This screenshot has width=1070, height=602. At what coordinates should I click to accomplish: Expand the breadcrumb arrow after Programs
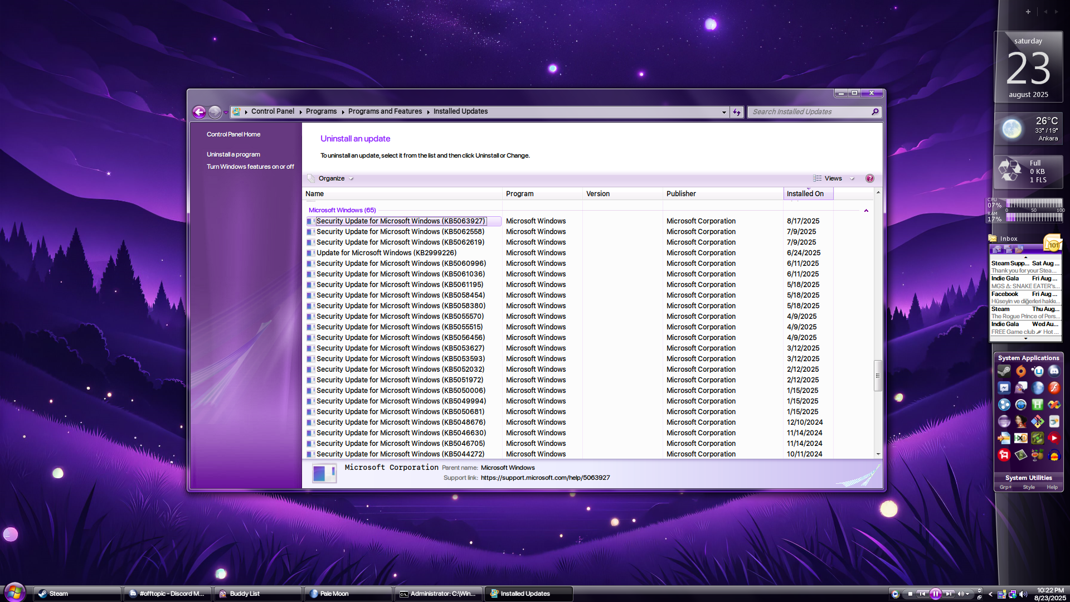pos(343,112)
